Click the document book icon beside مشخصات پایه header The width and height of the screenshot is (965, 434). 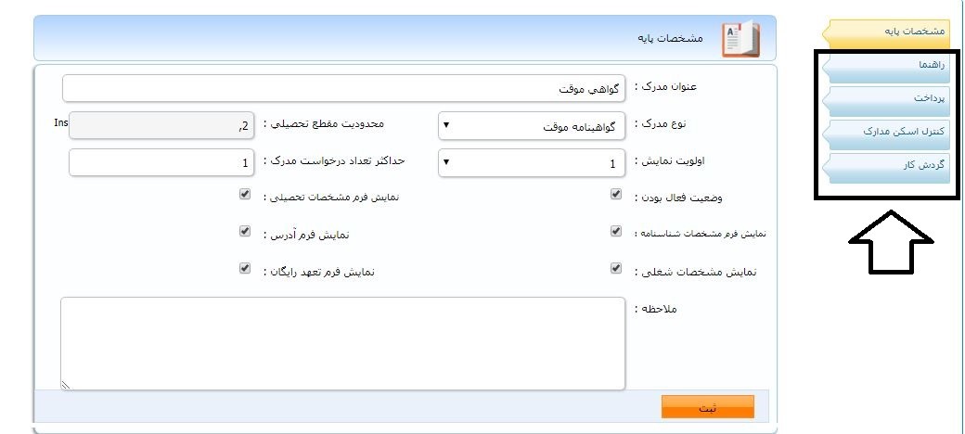(740, 40)
